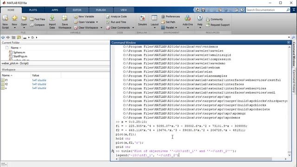Click Import Data
297x167 pixels.
point(52,22)
